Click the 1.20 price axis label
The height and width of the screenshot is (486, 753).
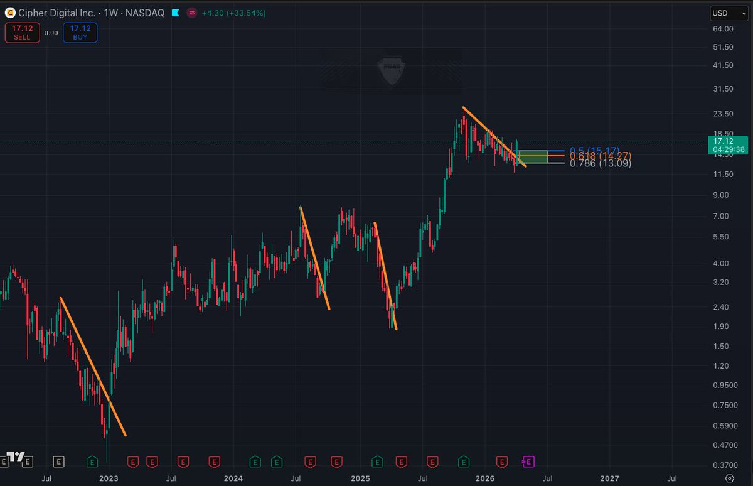click(x=721, y=366)
